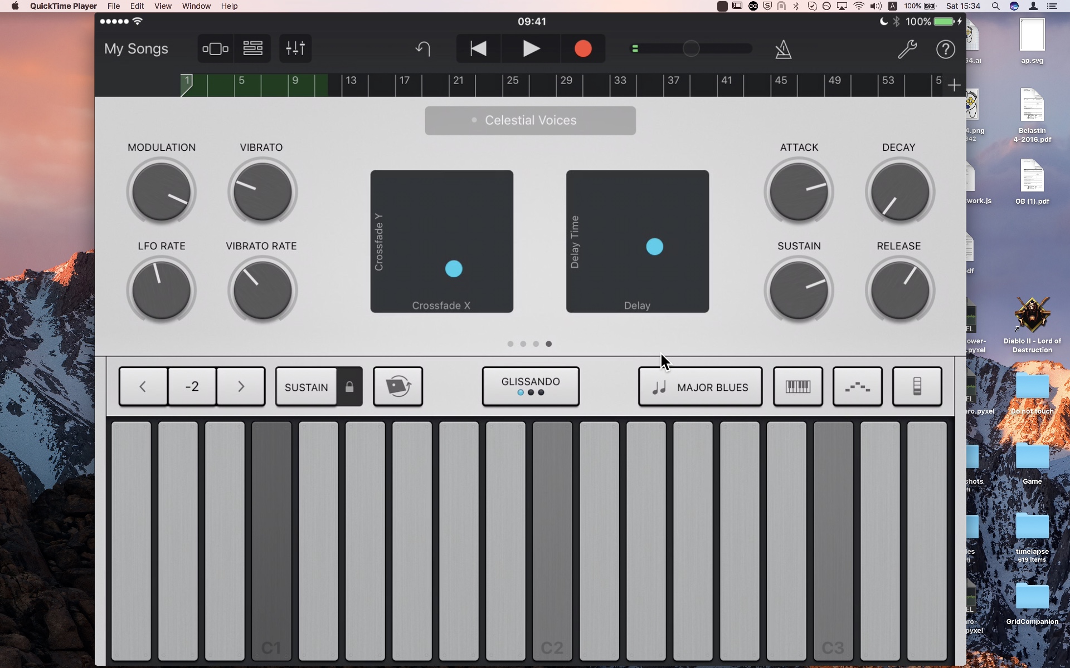Open the QuickTime Player File menu
Screen dimensions: 1070x668
114,6
